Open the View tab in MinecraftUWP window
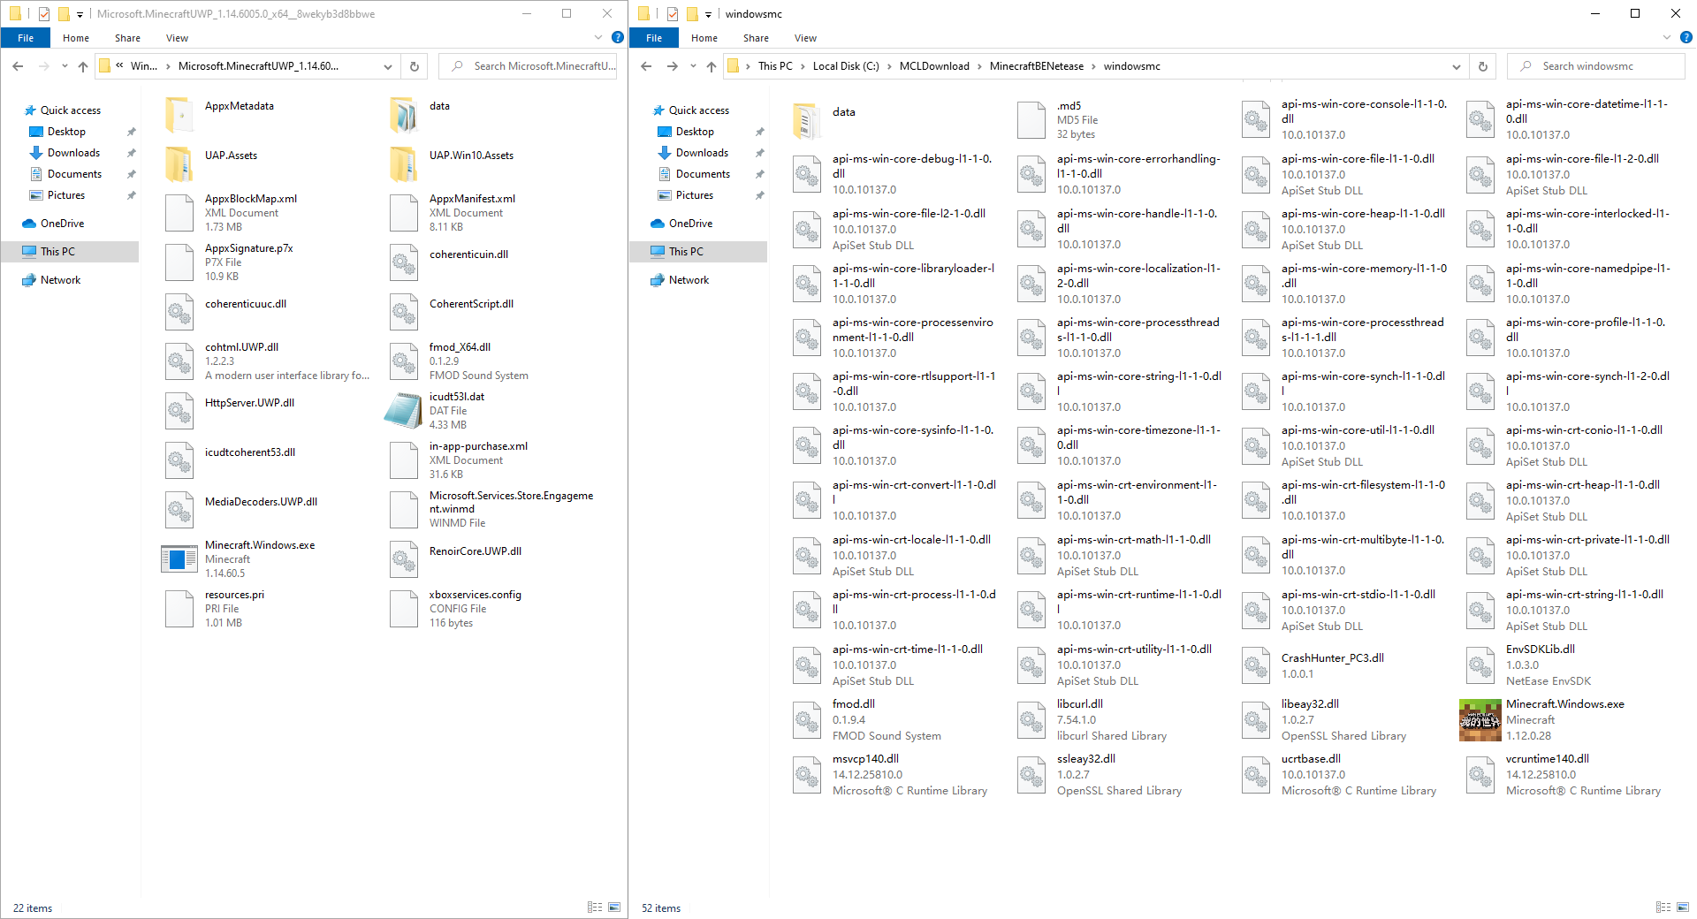The image size is (1697, 919). 177,38
